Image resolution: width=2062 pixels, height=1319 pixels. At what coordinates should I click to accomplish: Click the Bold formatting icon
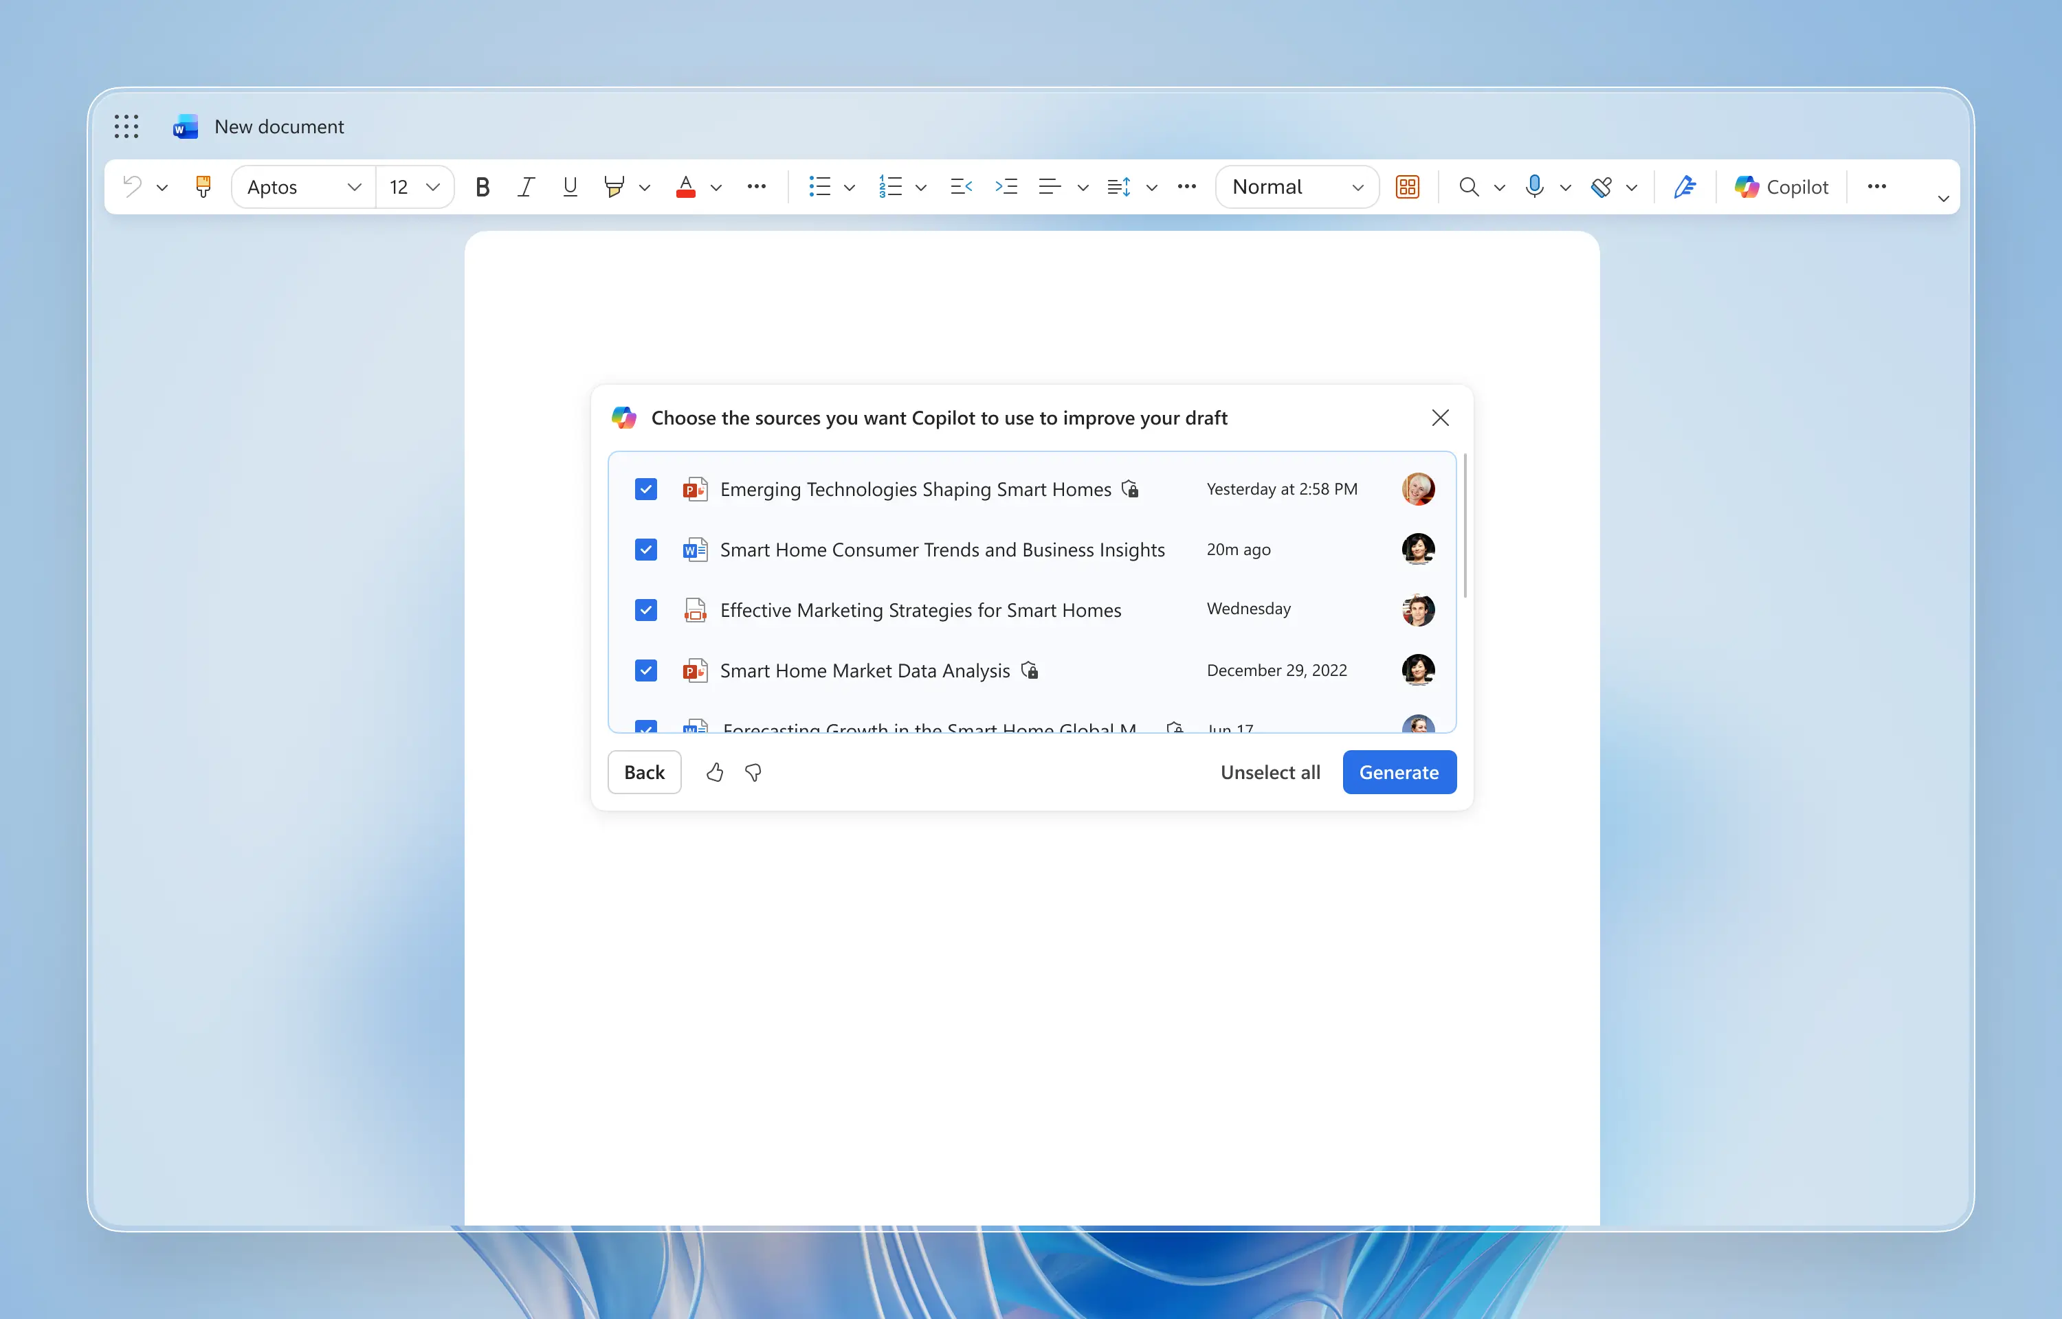pyautogui.click(x=483, y=187)
